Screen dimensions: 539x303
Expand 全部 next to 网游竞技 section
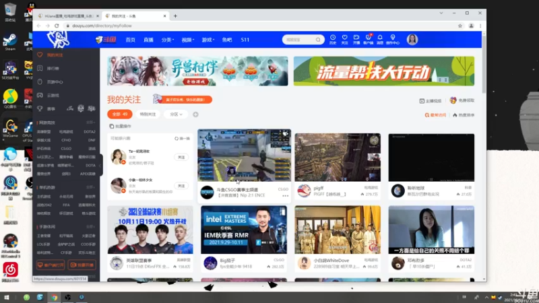pyautogui.click(x=90, y=123)
